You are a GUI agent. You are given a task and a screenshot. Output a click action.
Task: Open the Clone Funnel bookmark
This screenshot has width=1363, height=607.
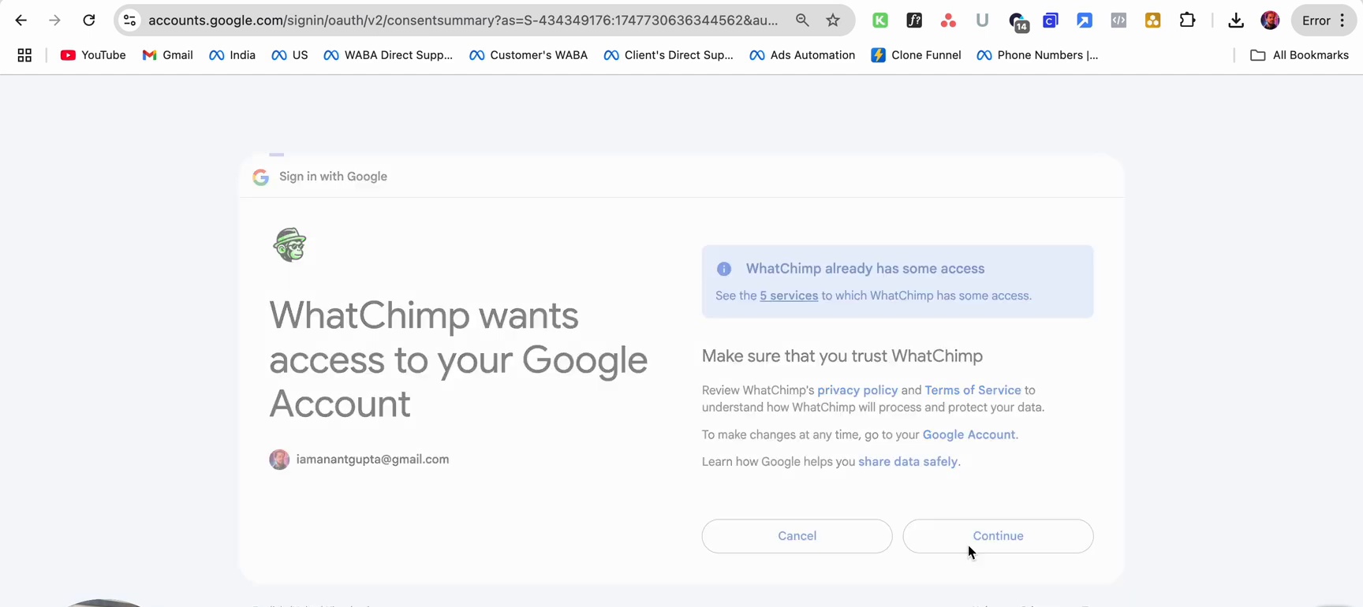click(916, 55)
